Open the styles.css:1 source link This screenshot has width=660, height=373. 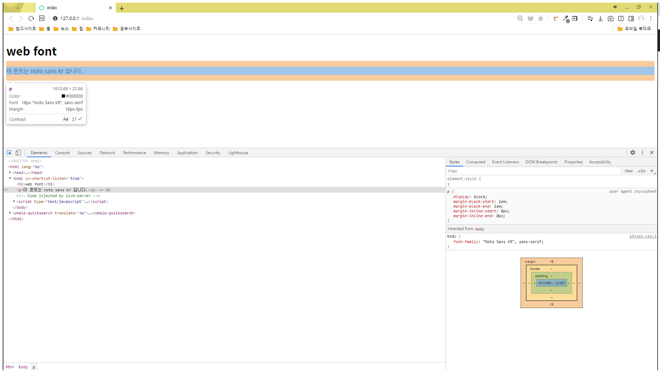point(643,236)
